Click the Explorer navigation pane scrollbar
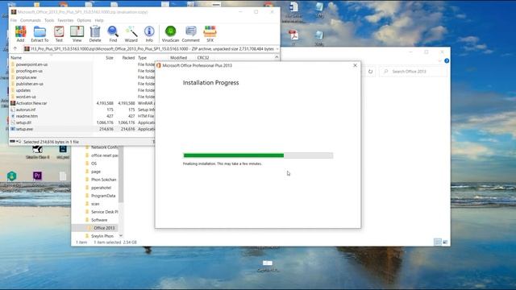The width and height of the screenshot is (516, 290). [121, 174]
